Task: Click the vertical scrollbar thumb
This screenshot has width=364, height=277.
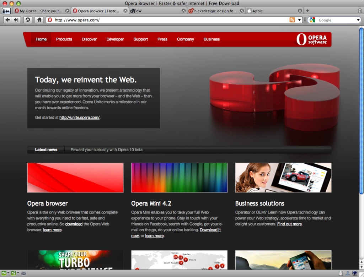Action: [362, 111]
